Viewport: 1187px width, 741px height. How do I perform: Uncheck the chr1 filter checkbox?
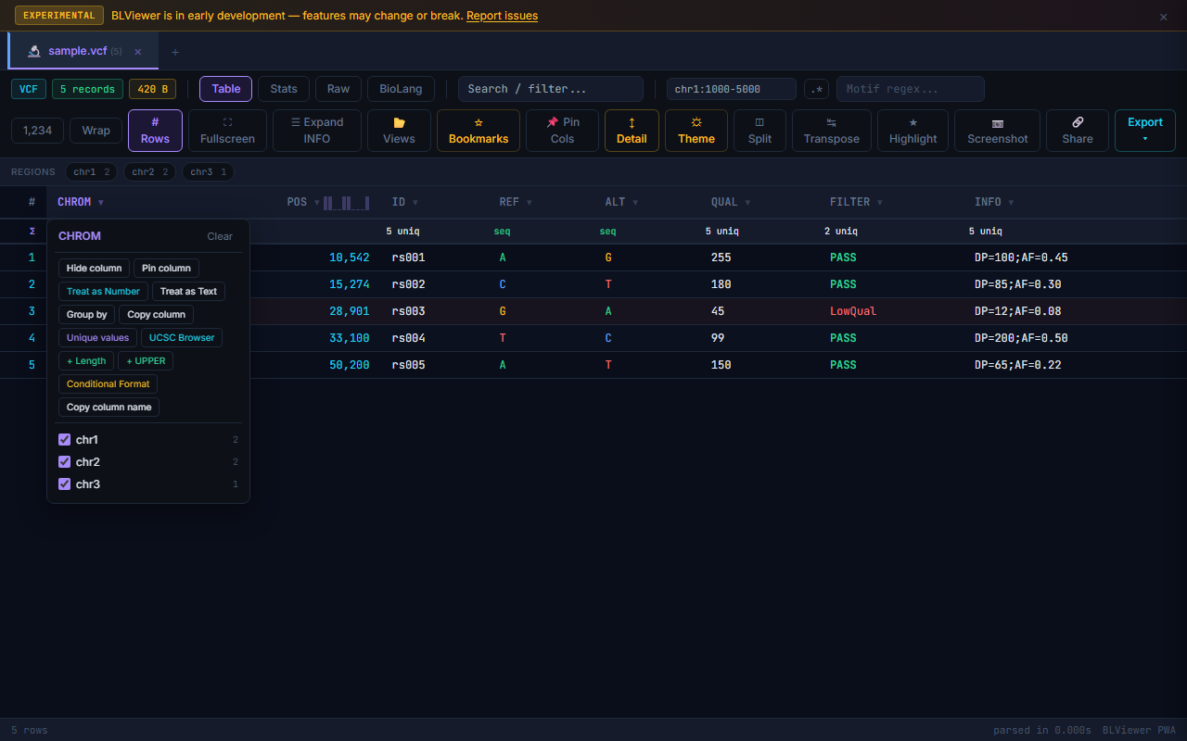[65, 440]
